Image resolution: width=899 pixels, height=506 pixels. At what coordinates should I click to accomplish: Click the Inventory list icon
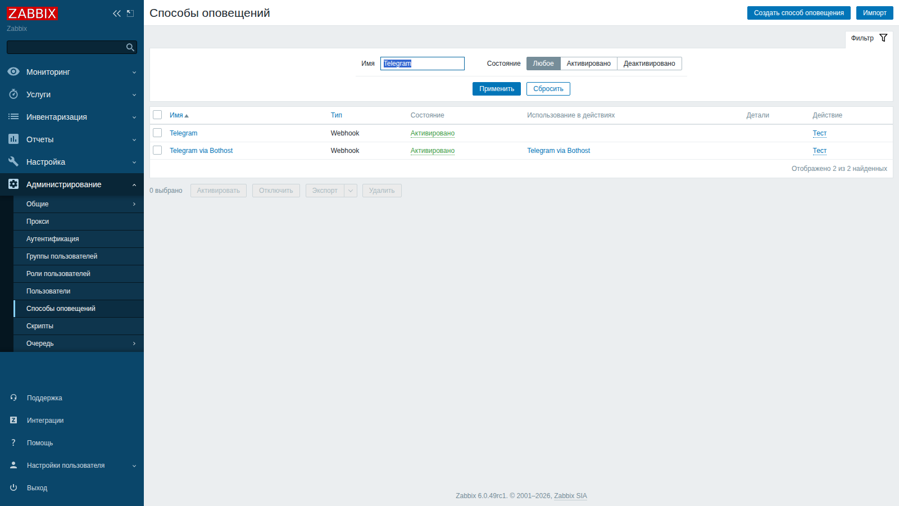pyautogui.click(x=13, y=116)
